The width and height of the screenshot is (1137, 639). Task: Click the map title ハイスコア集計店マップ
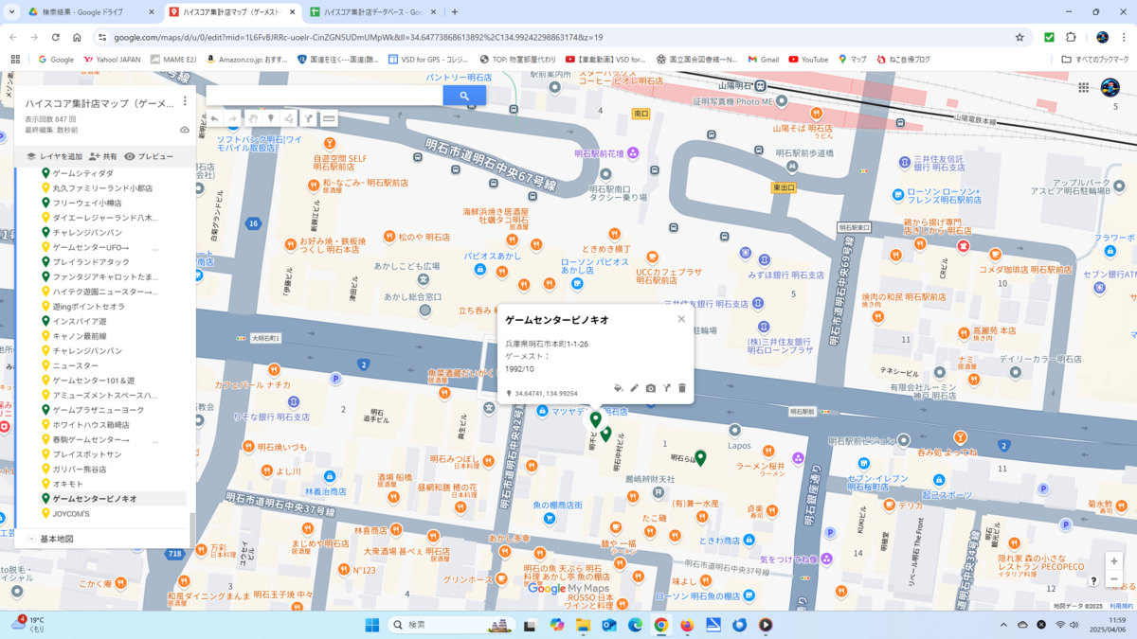[x=99, y=103]
